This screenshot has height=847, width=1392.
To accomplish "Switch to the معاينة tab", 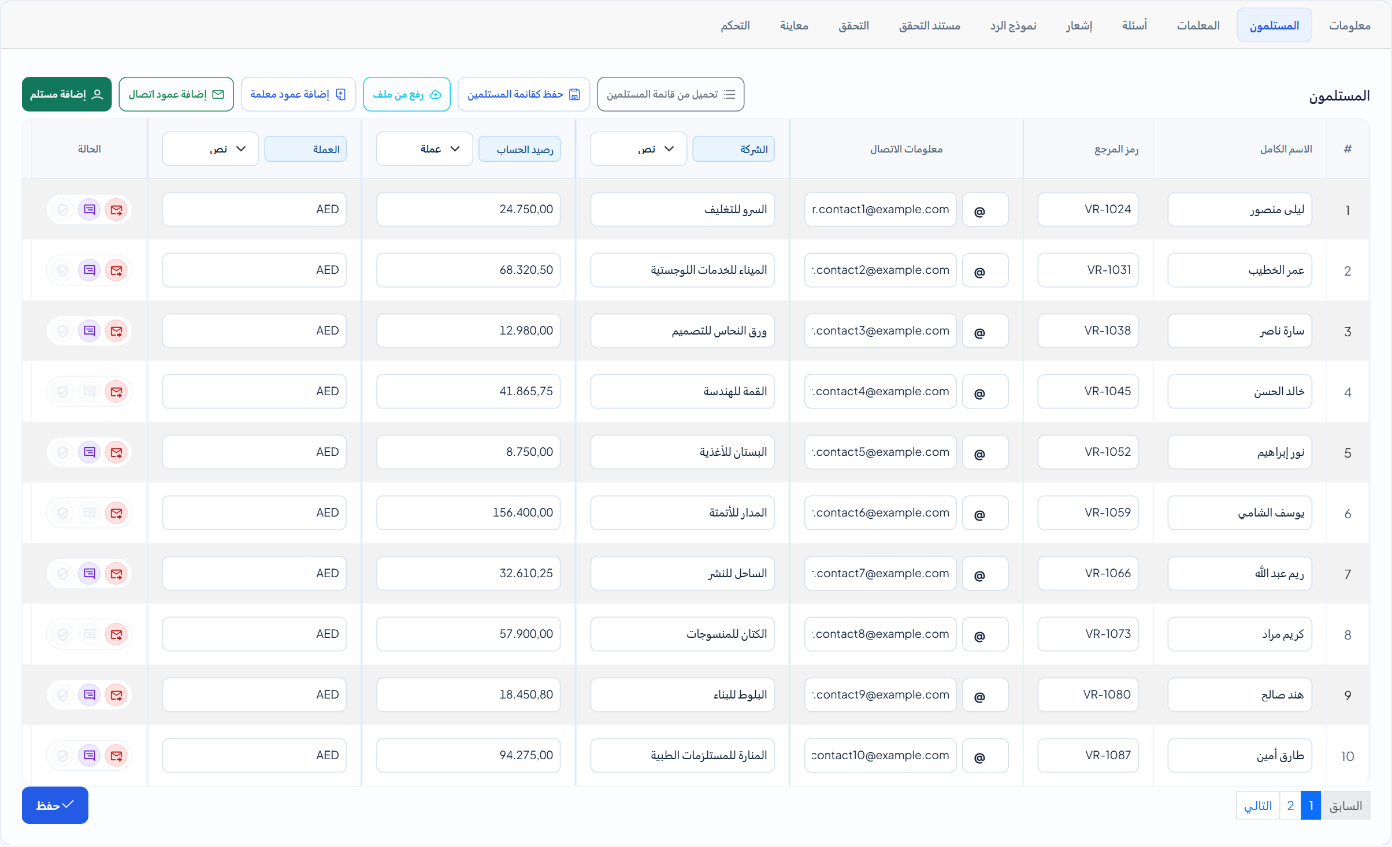I will (794, 25).
